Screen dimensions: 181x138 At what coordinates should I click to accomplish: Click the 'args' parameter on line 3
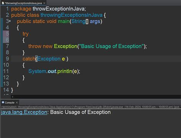[x=95, y=21]
